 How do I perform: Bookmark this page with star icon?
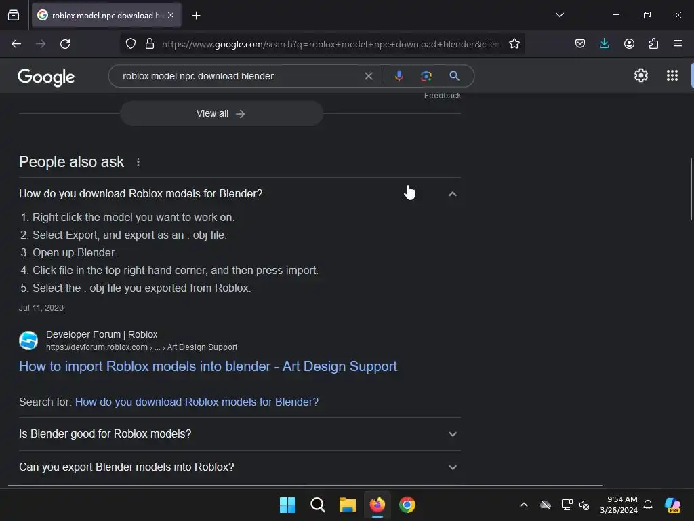click(x=514, y=44)
